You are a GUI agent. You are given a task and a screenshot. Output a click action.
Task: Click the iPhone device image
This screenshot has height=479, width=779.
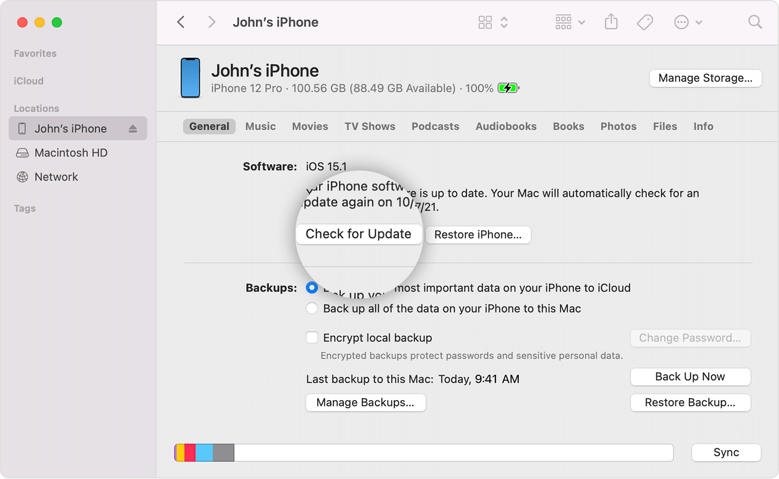(x=190, y=78)
